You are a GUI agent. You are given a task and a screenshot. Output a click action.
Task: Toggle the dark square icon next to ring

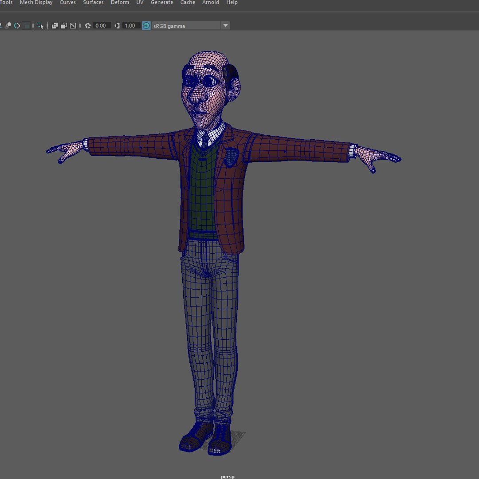[27, 26]
